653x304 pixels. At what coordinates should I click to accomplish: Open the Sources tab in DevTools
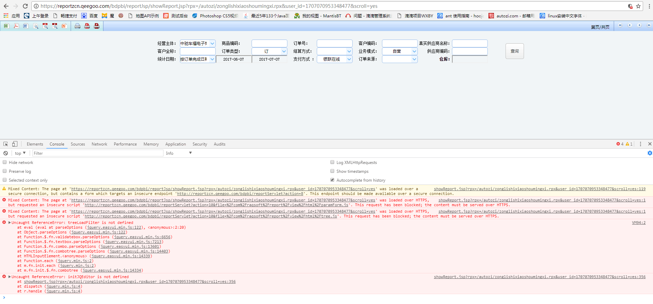[78, 144]
